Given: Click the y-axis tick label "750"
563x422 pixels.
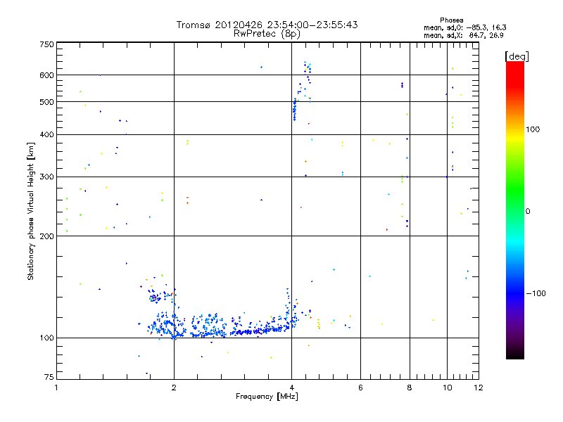Looking at the screenshot, I should point(47,44).
